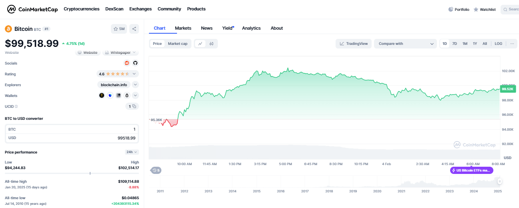
Task: Open the 24h price performance dropdown
Action: tap(132, 152)
